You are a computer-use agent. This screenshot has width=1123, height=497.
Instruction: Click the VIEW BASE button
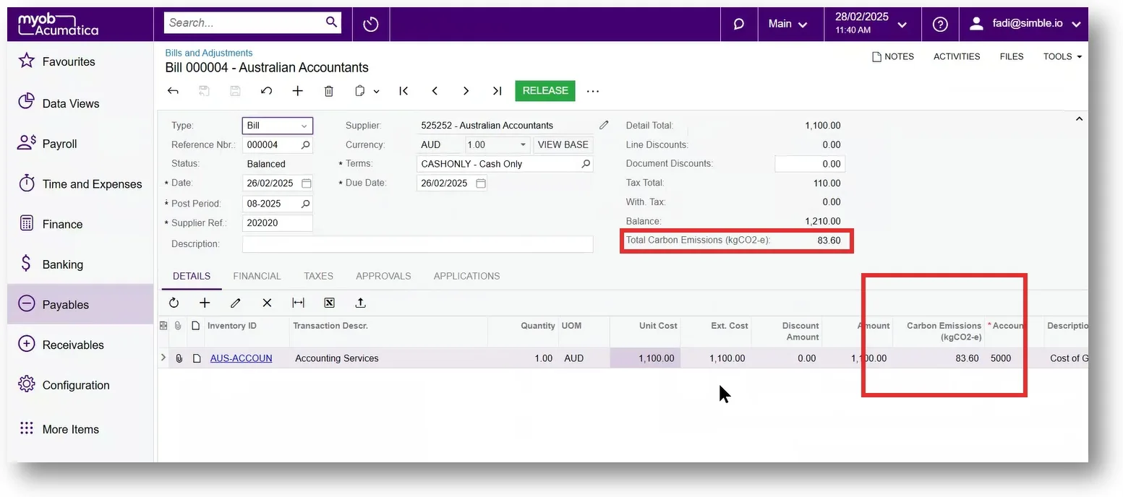563,144
